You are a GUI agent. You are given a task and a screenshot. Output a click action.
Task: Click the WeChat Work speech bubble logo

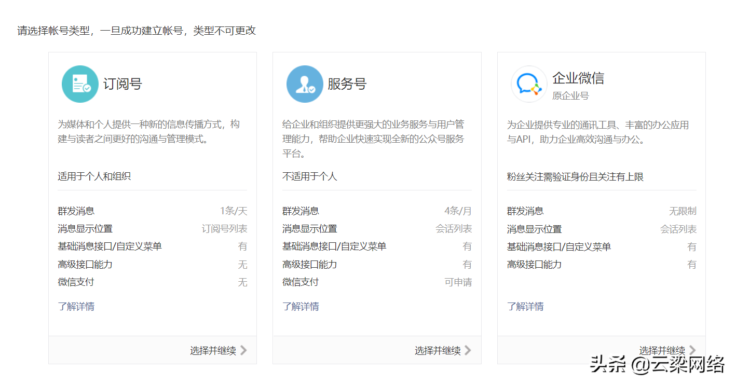528,84
